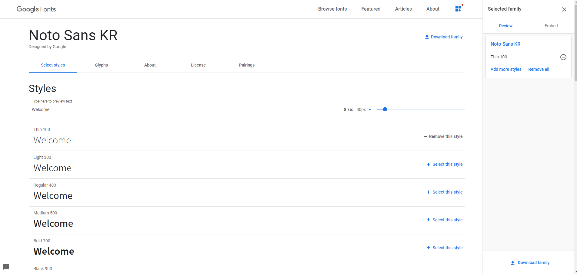
Task: Click Designed by Google text
Action: click(x=47, y=47)
